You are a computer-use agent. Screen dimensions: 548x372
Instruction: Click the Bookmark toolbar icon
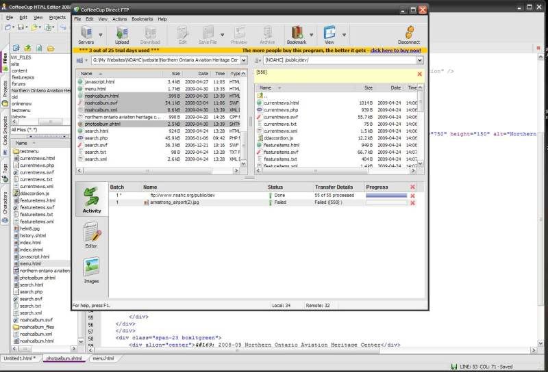coord(297,36)
